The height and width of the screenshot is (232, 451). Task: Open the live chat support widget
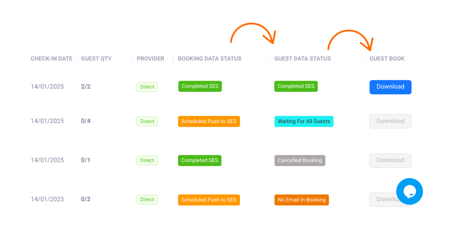[x=409, y=191]
